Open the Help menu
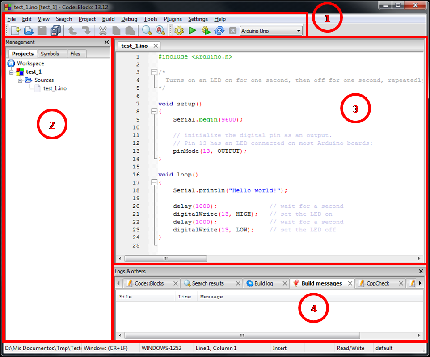This screenshot has width=430, height=357. click(220, 19)
